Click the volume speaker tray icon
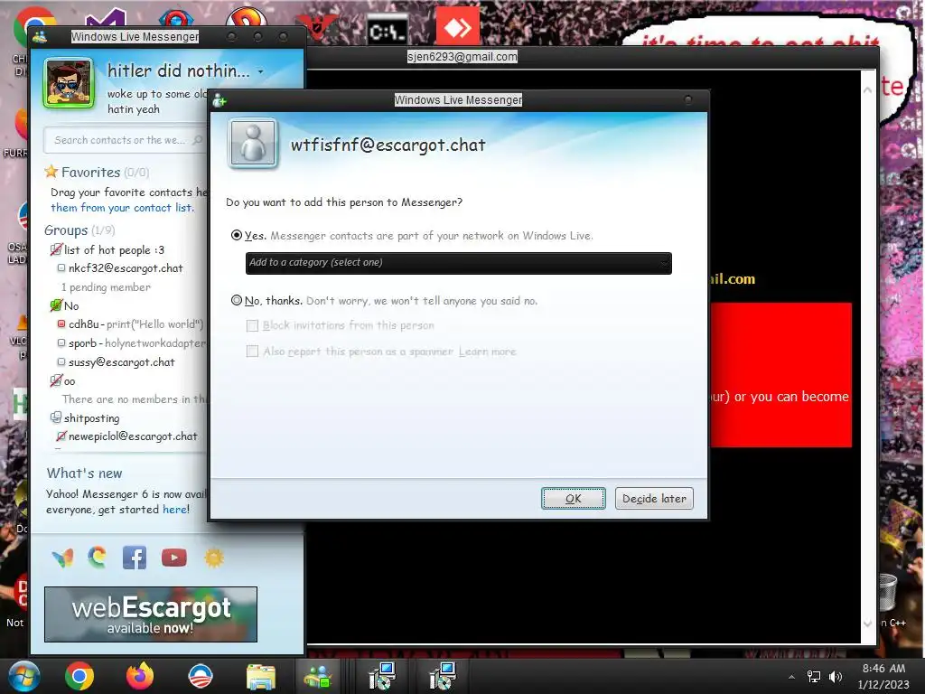The image size is (925, 694). 836,677
